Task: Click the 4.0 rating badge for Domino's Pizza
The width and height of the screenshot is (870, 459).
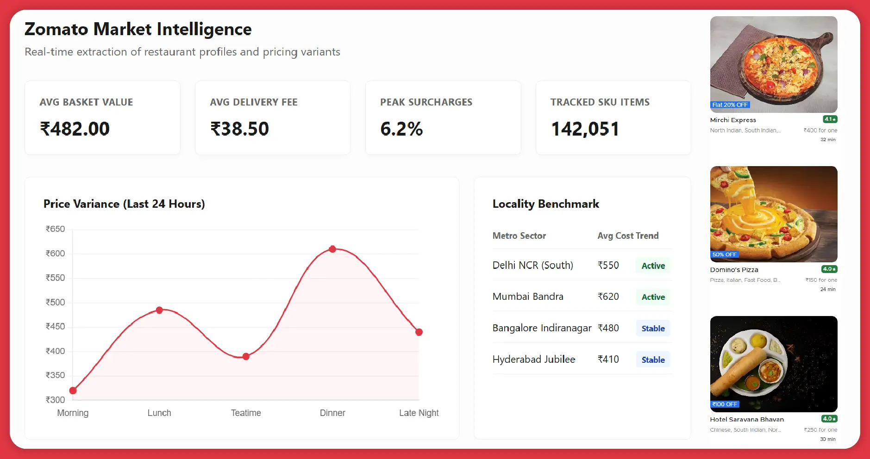Action: click(829, 269)
